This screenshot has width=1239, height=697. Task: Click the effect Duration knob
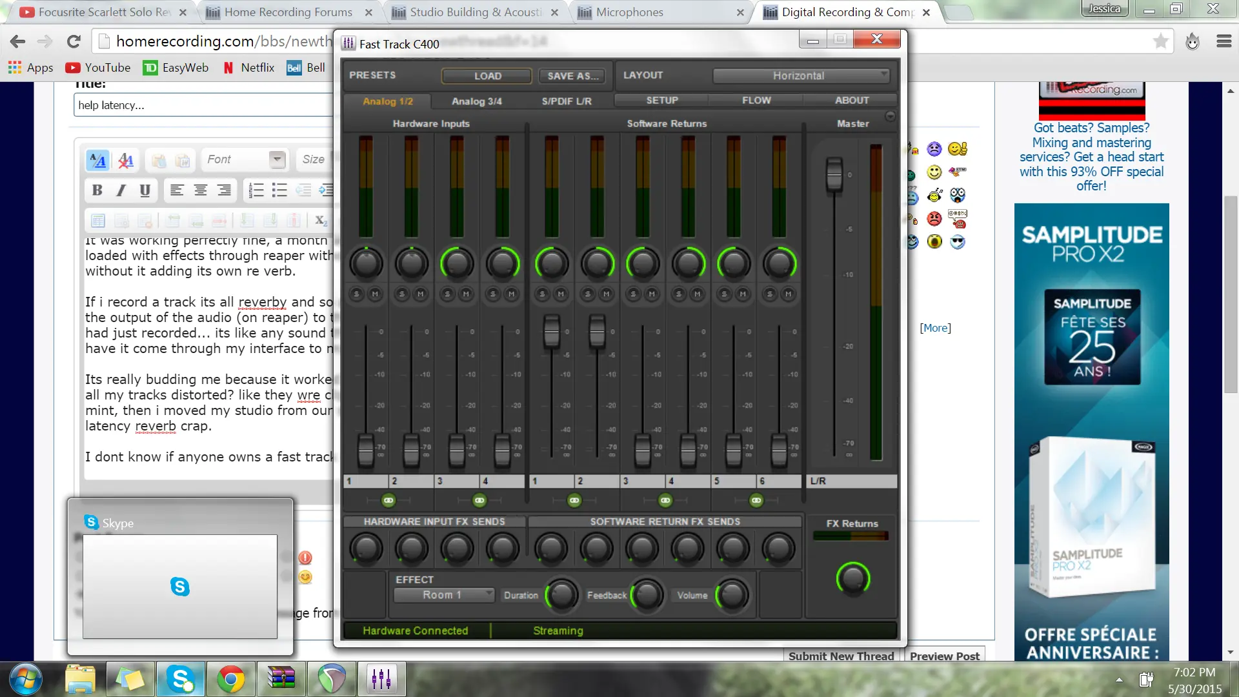[x=561, y=595]
